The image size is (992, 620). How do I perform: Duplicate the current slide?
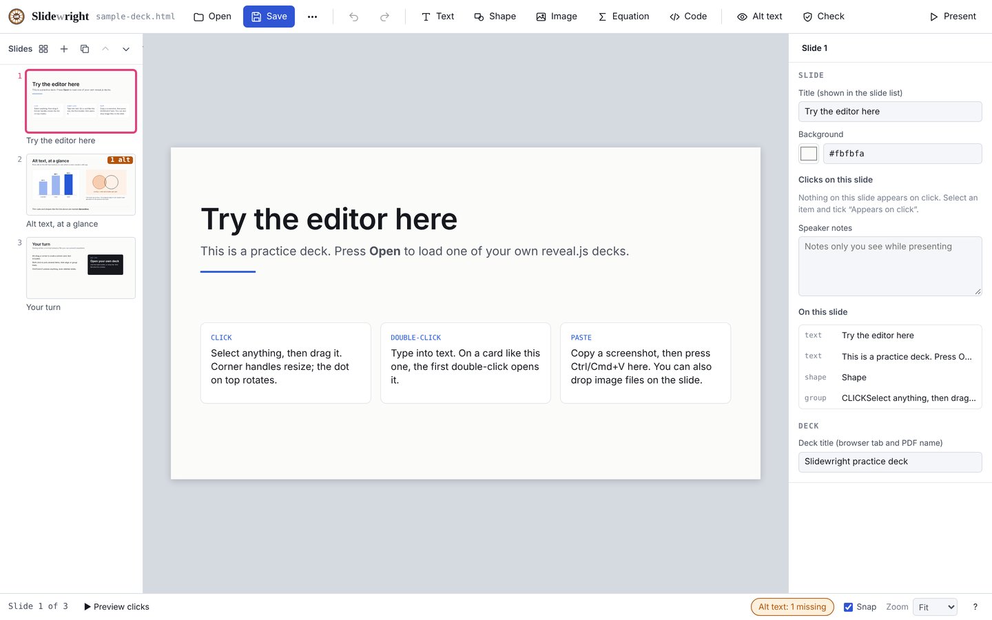click(85, 49)
